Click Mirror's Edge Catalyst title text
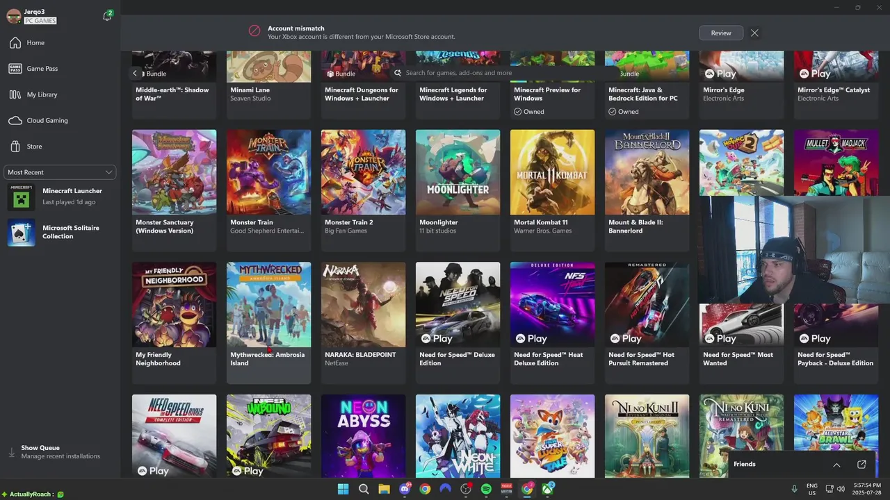Viewport: 890px width, 500px height. tap(834, 90)
